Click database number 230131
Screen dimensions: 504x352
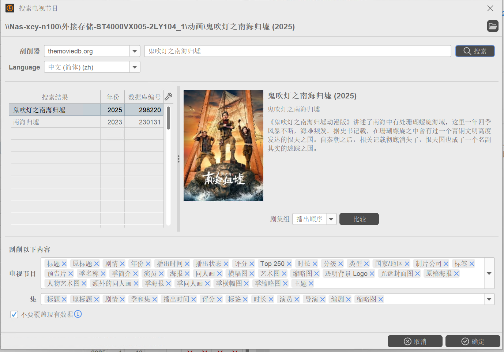(150, 122)
